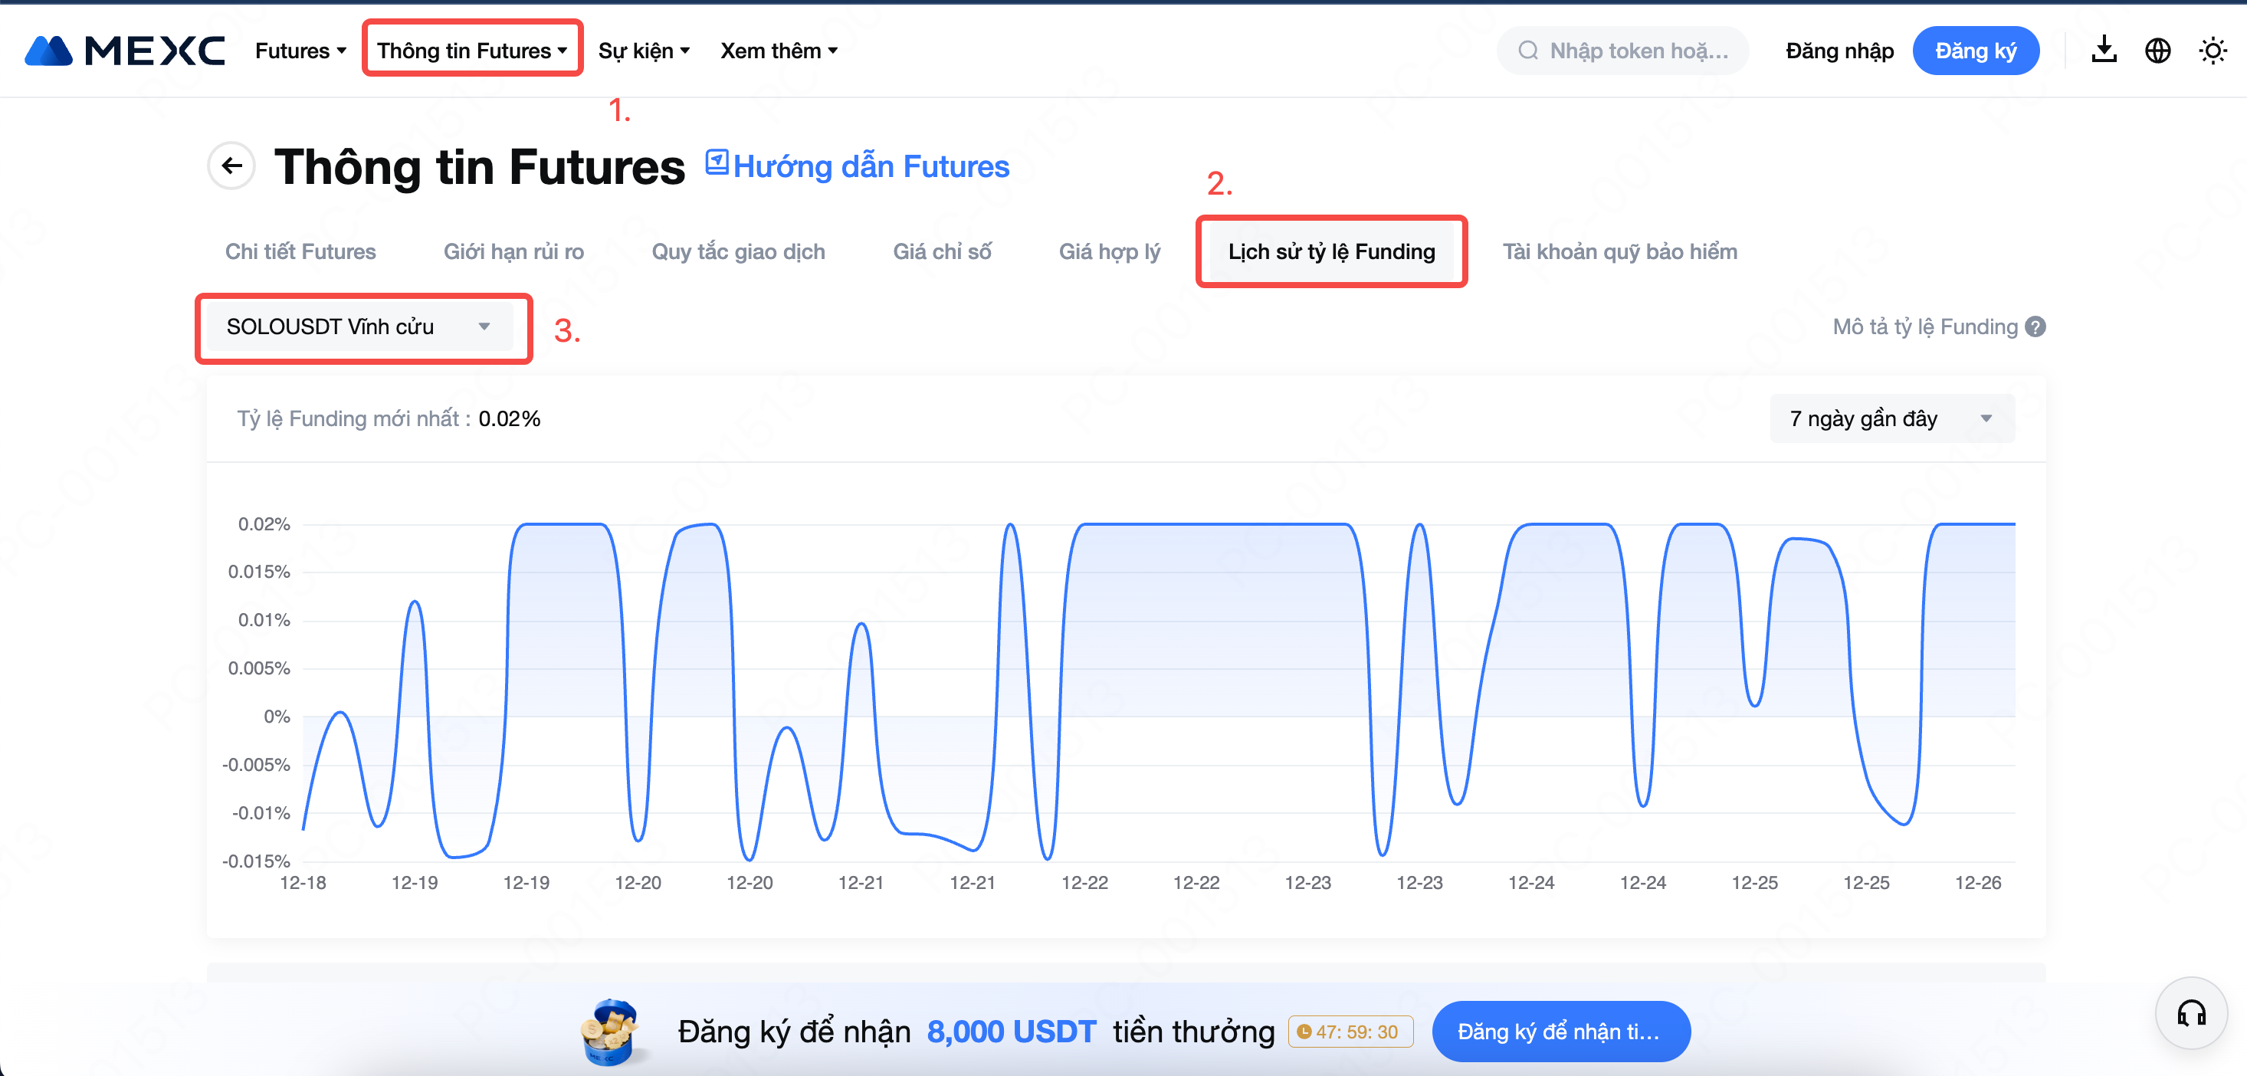Open the 7 ngày gần đây dropdown

[1890, 419]
